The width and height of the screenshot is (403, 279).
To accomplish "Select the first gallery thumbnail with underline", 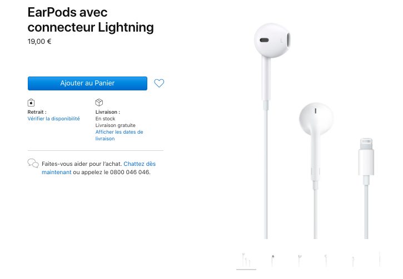I will (246, 260).
